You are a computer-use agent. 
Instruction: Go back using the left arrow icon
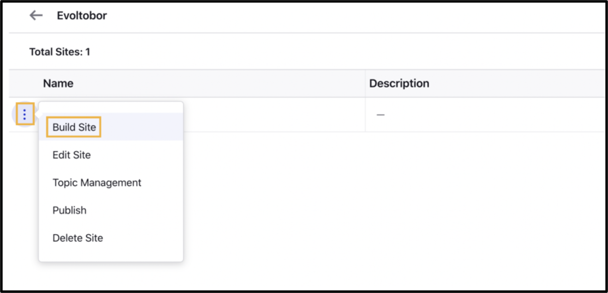click(x=36, y=16)
